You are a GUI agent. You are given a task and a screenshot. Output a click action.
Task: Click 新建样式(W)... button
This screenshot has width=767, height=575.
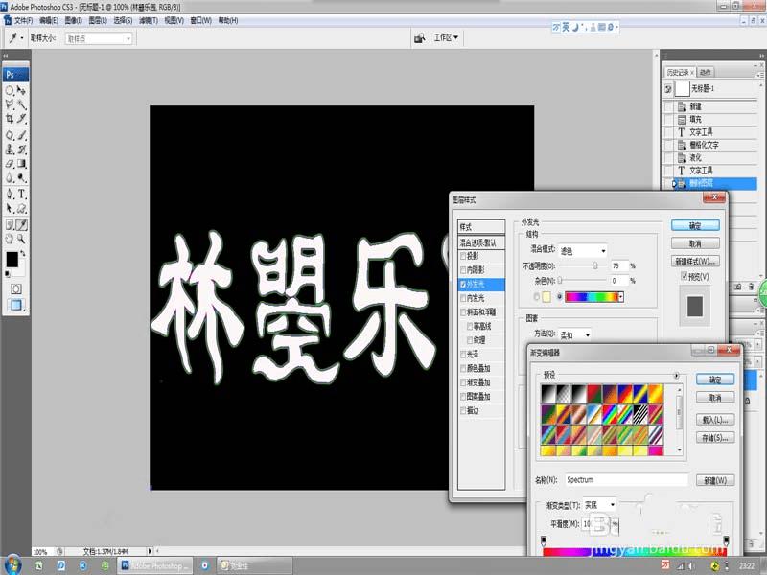click(695, 261)
